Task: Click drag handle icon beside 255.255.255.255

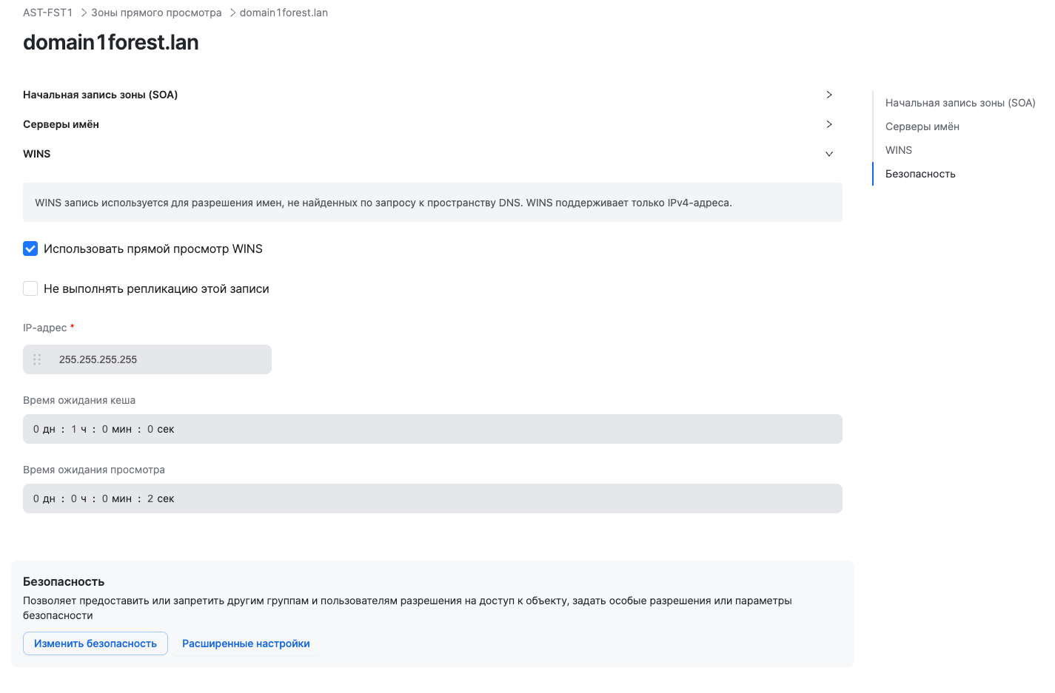Action: (x=37, y=359)
